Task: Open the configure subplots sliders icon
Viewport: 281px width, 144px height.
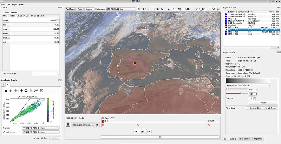Action: (31, 91)
